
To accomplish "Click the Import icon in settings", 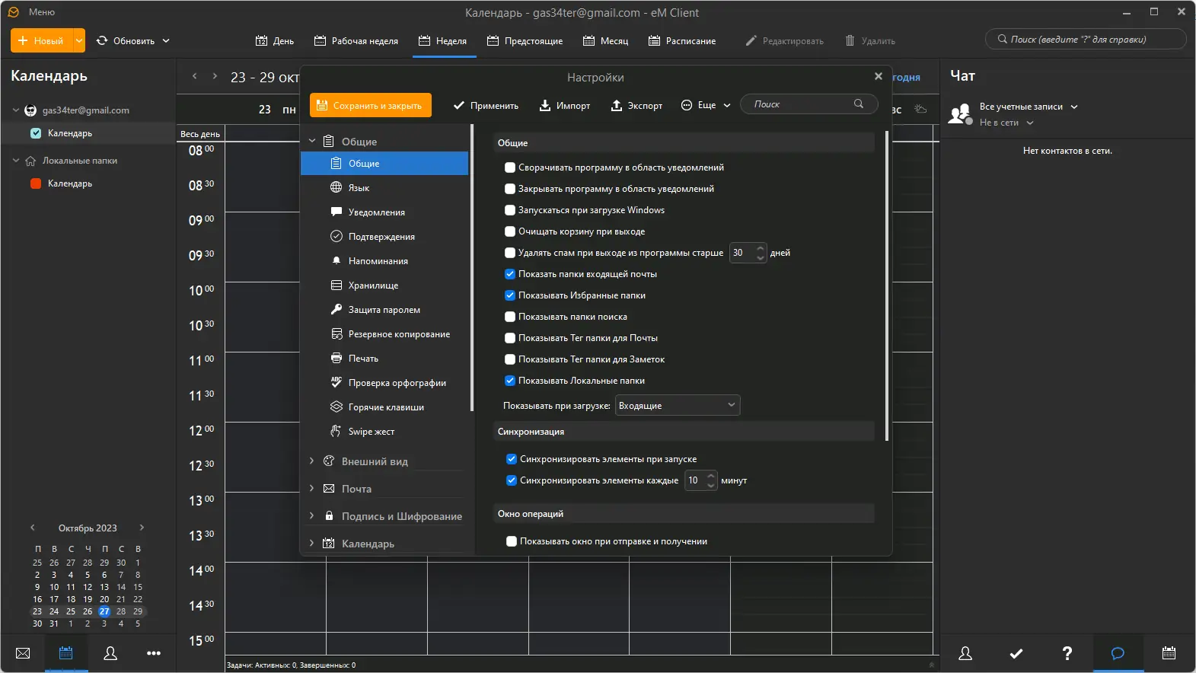I will [x=545, y=106].
